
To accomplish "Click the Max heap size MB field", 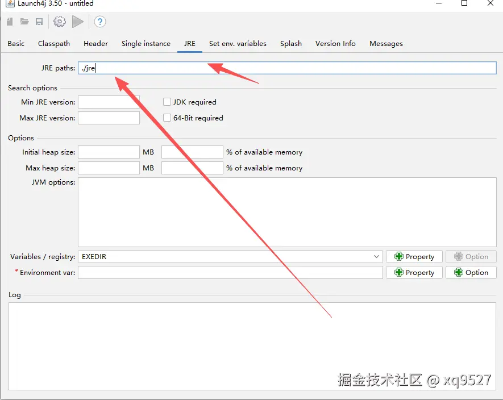I will point(109,168).
